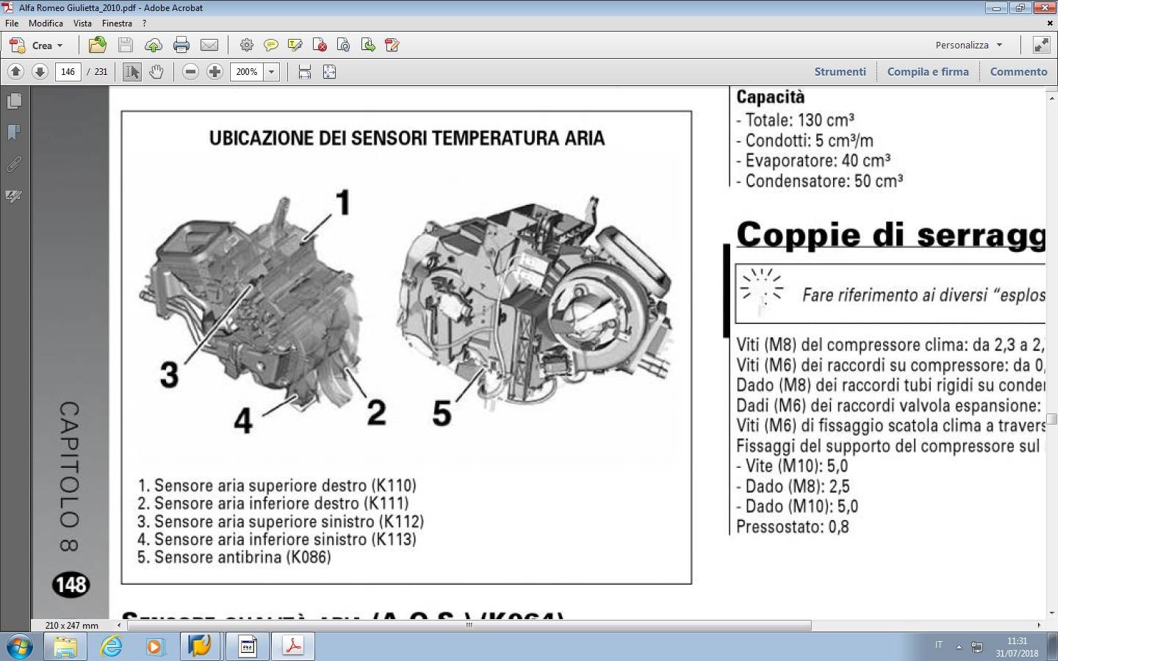The width and height of the screenshot is (1171, 661).
Task: Click text 'Sensore aria inferiore destro (K111)'
Action: click(281, 503)
